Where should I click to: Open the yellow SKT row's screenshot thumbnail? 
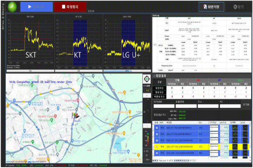[214, 147]
